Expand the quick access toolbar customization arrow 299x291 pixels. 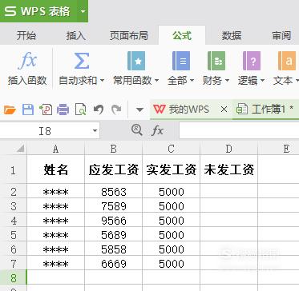pyautogui.click(x=139, y=110)
